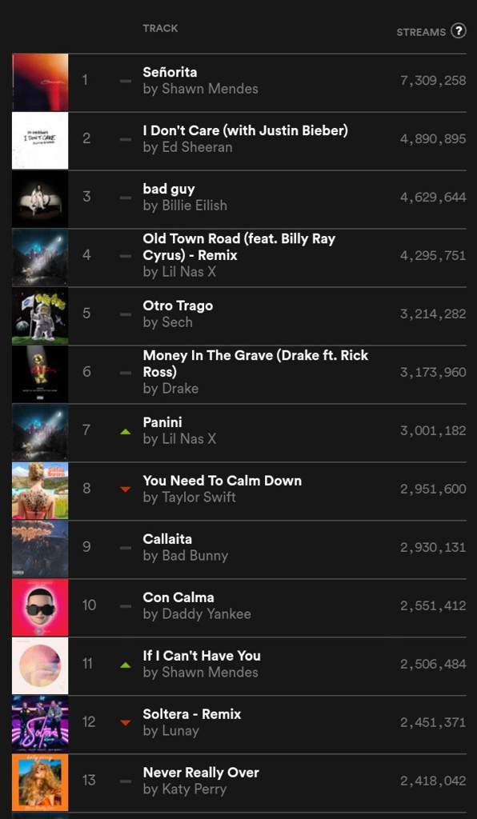Screen dimensions: 477x819
Task: Click the green up arrow beside If I Can't Have You
Action: pos(126,665)
